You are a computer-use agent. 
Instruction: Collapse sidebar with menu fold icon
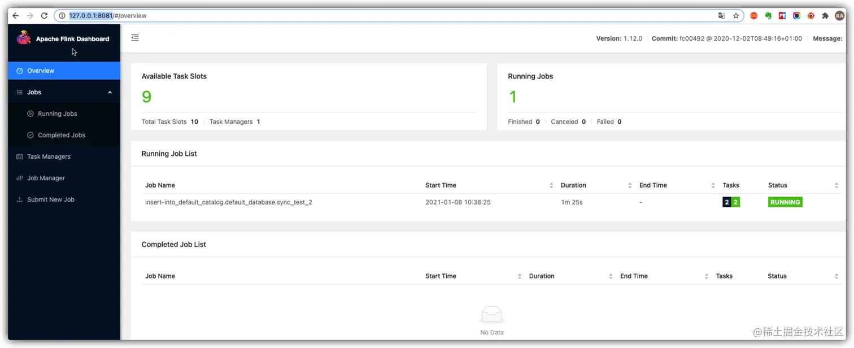pos(135,38)
